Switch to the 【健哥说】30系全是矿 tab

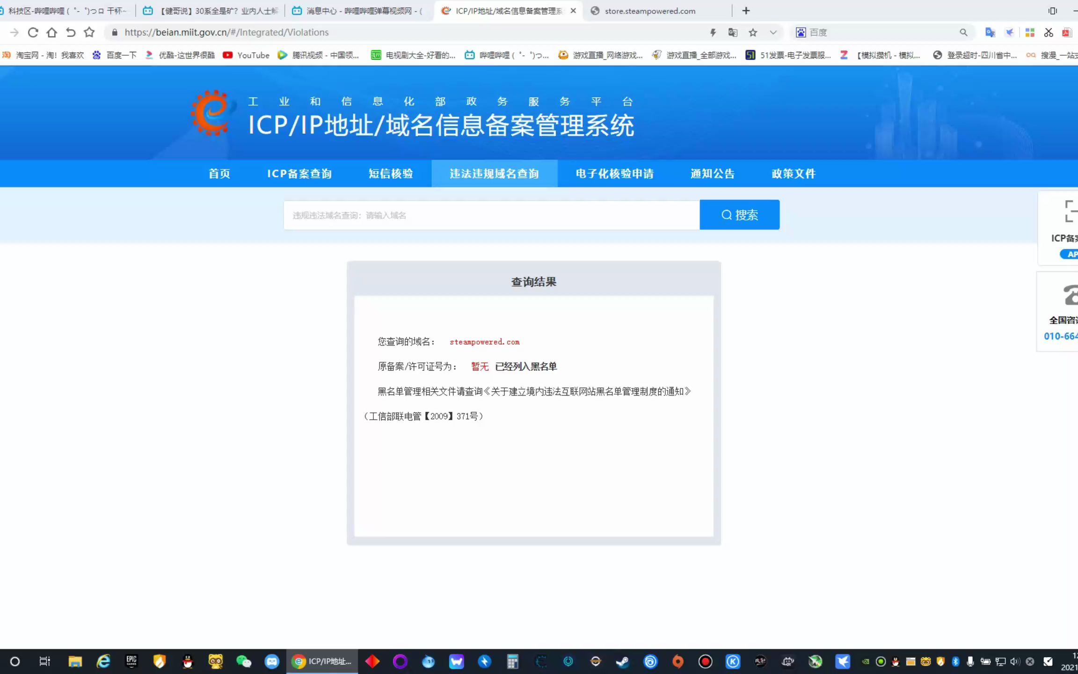click(x=211, y=11)
